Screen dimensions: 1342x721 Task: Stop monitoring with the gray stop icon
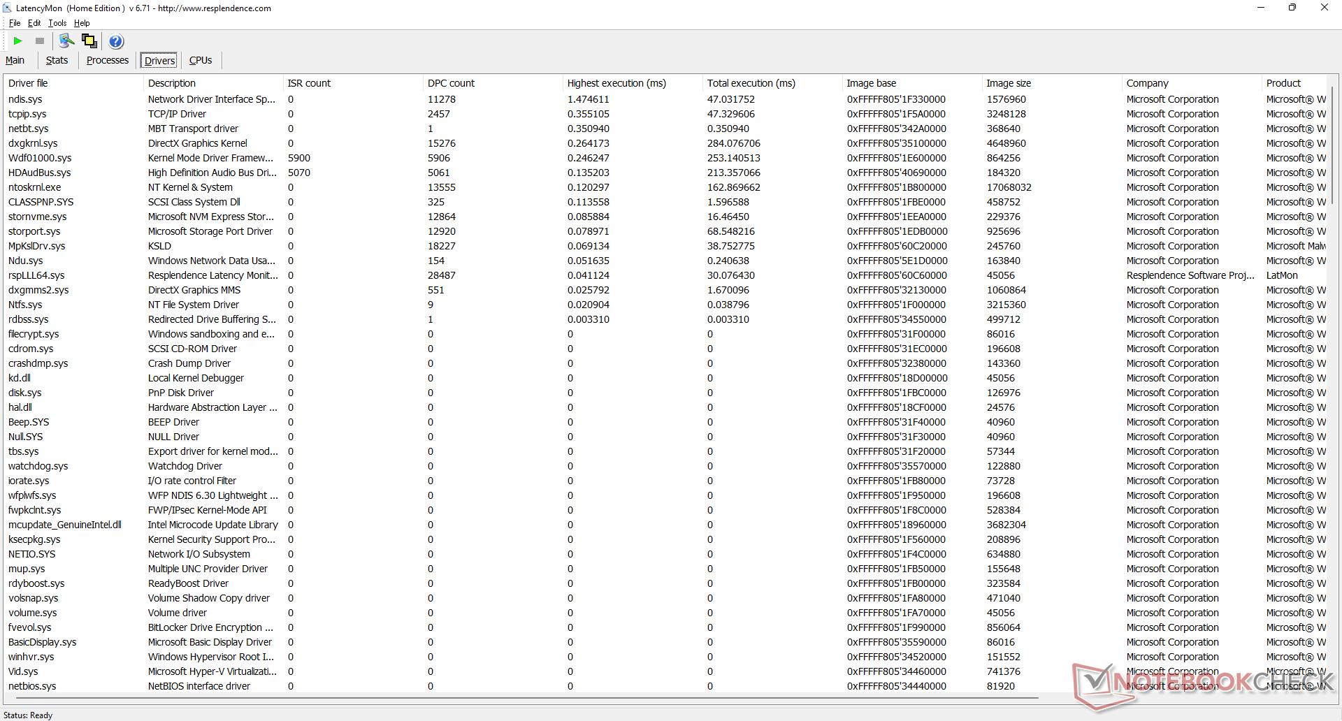40,41
